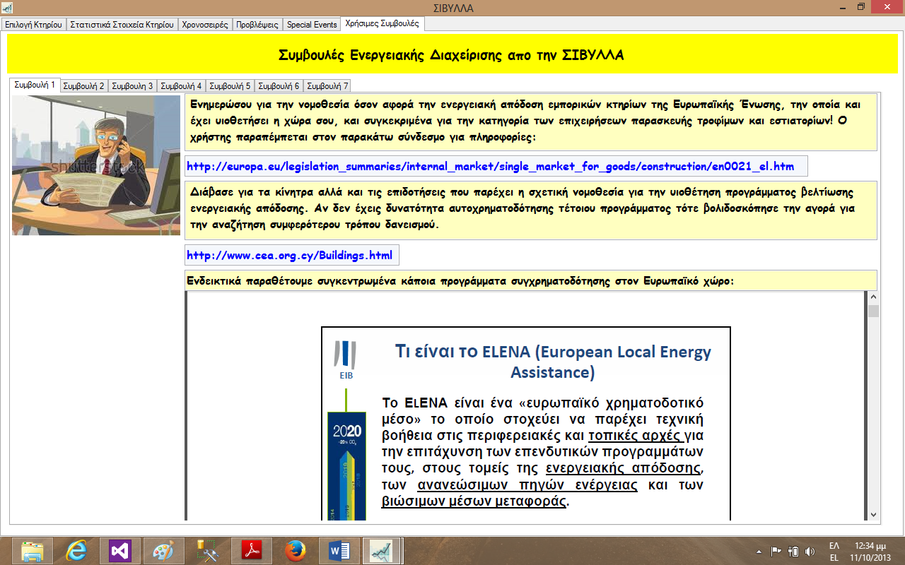This screenshot has height=565, width=905.
Task: Click the scroll up arrow of document viewer
Action: point(873,297)
